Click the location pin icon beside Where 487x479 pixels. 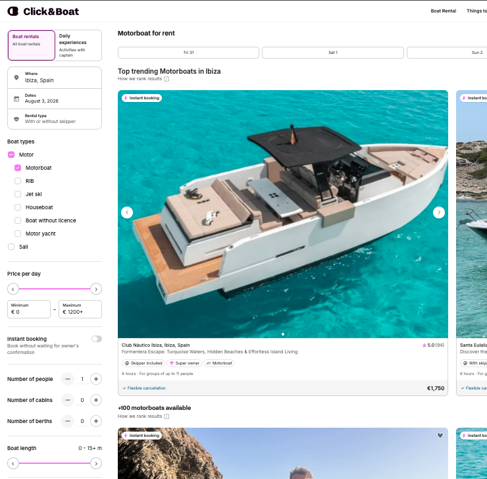[16, 77]
